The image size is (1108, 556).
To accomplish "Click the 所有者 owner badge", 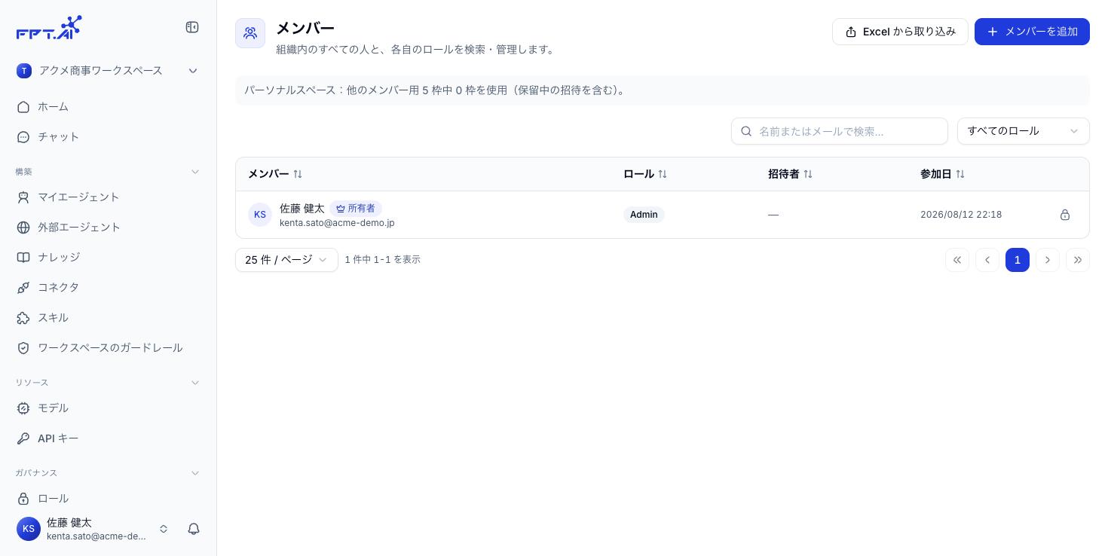I will [x=356, y=208].
